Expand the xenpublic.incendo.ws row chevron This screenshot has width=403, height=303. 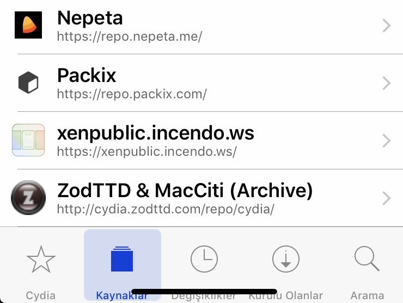[387, 141]
